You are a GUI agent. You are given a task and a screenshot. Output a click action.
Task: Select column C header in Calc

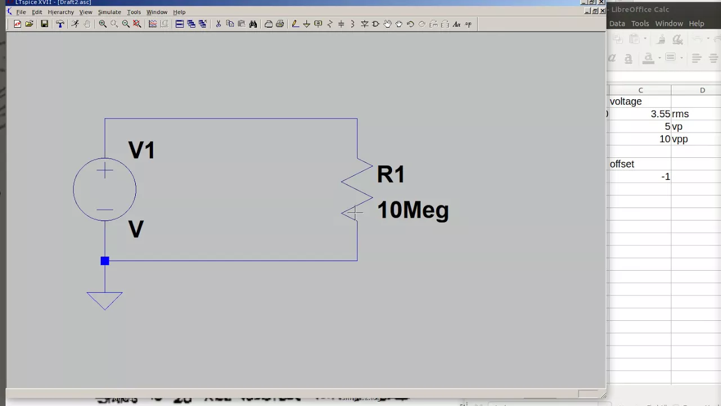point(640,90)
